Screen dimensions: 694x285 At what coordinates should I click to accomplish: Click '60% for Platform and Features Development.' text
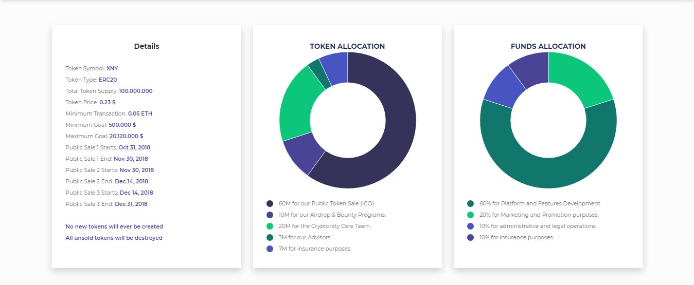pos(540,203)
